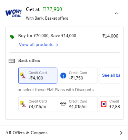Choose HDFC Credit EMI plan ₹2,88x

coord(109,104)
